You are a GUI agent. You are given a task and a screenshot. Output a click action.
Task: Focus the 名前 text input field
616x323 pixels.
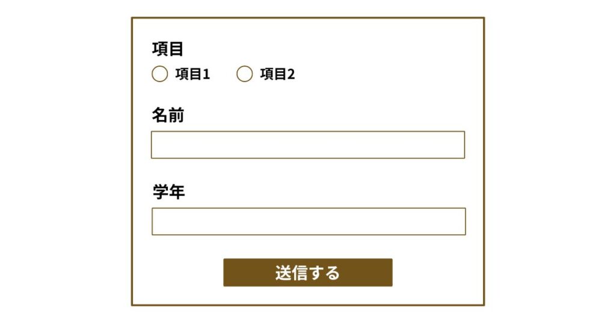[x=307, y=145]
